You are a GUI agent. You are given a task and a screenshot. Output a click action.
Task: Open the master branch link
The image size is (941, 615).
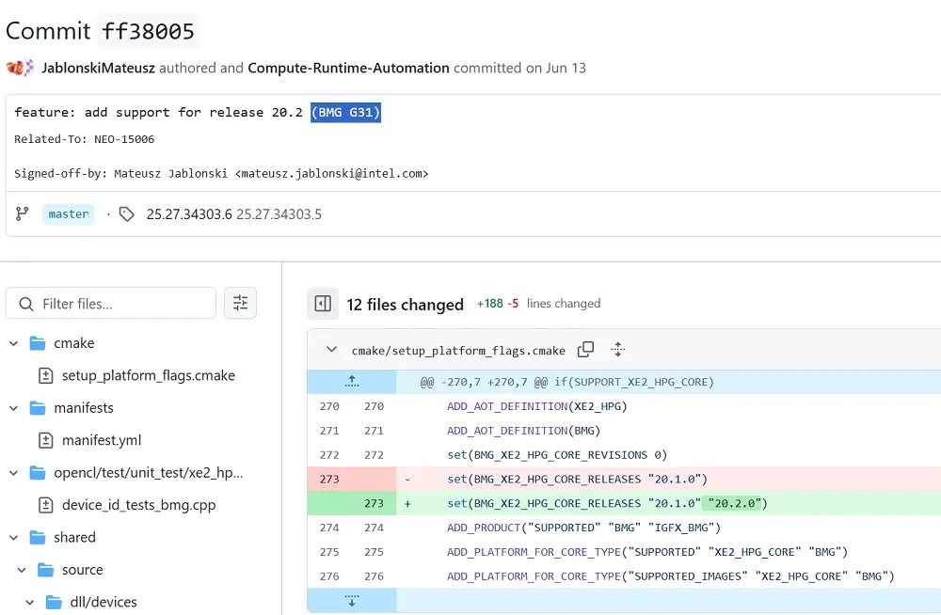click(x=69, y=214)
